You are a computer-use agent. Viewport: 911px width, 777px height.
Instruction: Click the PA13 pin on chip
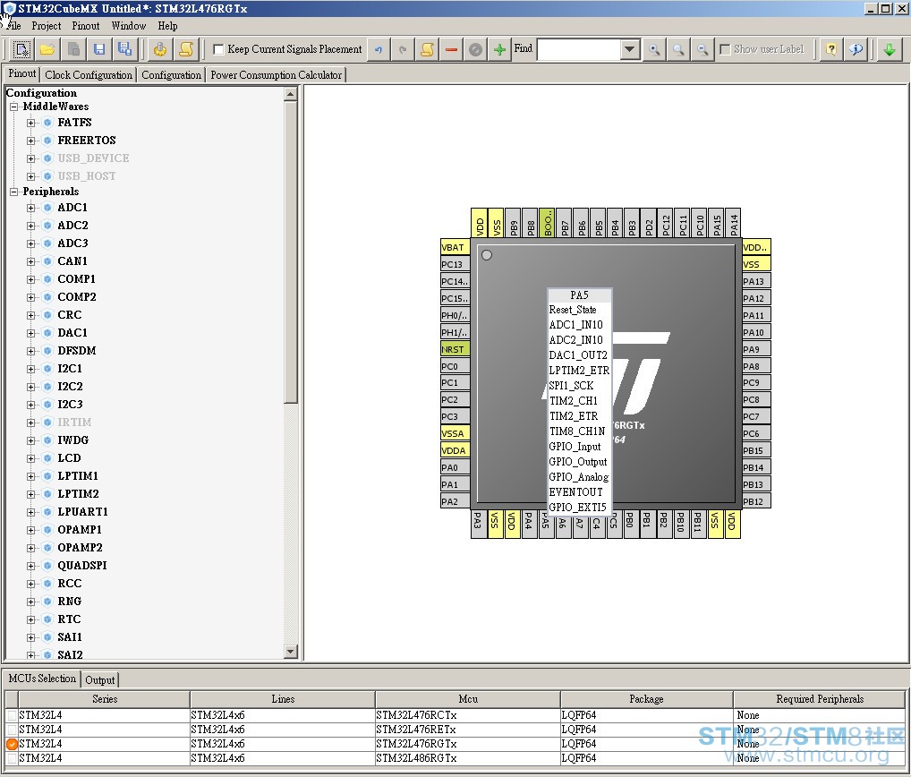click(756, 281)
